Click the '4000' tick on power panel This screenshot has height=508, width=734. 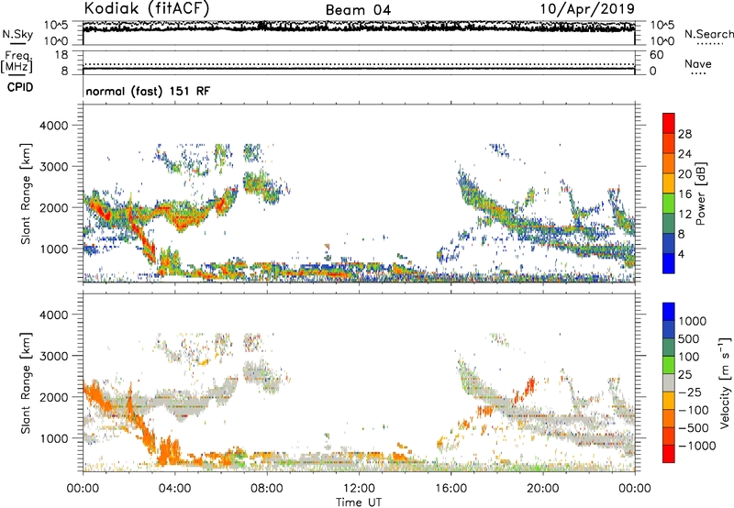pos(54,126)
